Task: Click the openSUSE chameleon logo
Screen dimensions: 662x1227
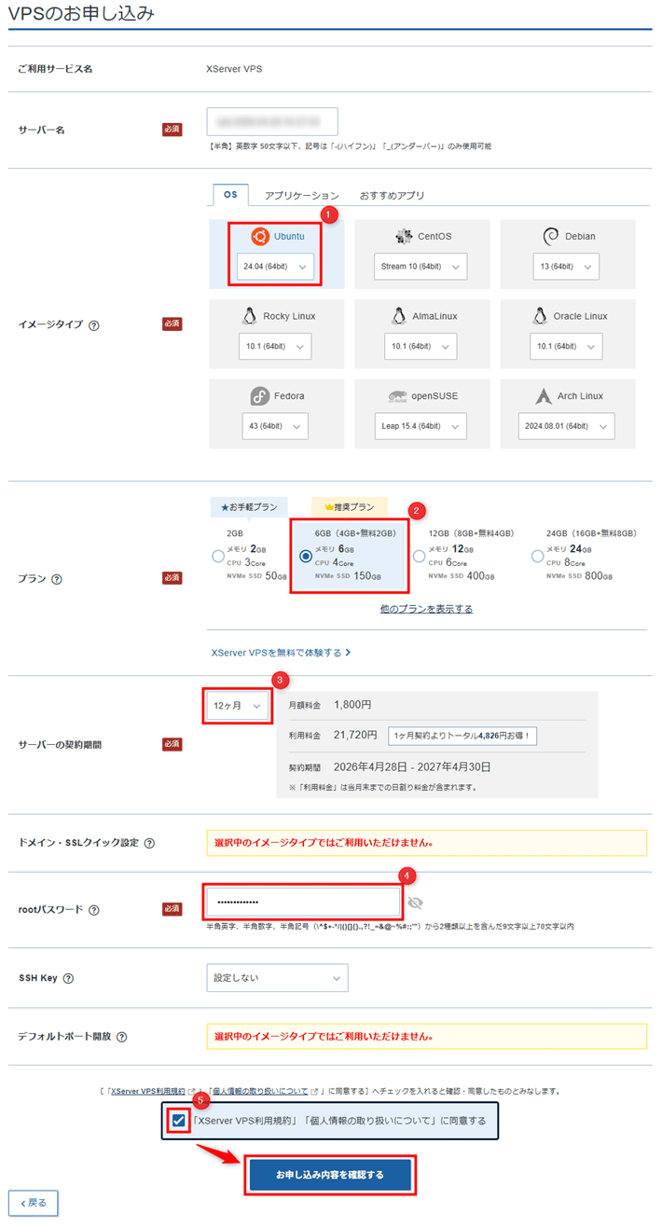Action: coord(397,396)
